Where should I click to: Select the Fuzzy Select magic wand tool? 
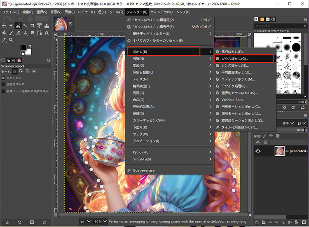point(25,26)
